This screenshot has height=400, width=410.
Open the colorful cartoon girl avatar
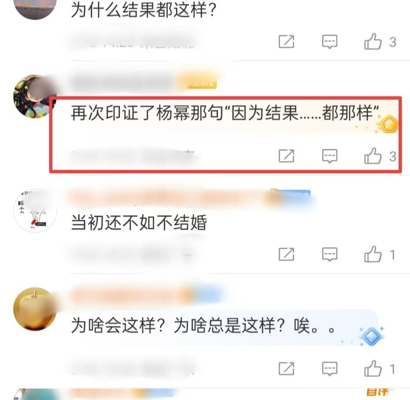[35, 97]
